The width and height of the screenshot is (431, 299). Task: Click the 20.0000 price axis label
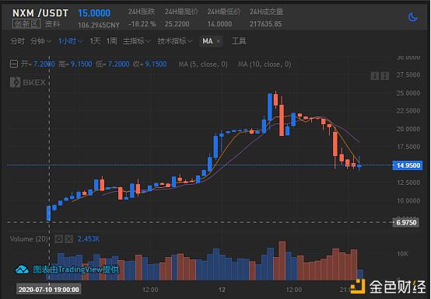[x=408, y=129]
